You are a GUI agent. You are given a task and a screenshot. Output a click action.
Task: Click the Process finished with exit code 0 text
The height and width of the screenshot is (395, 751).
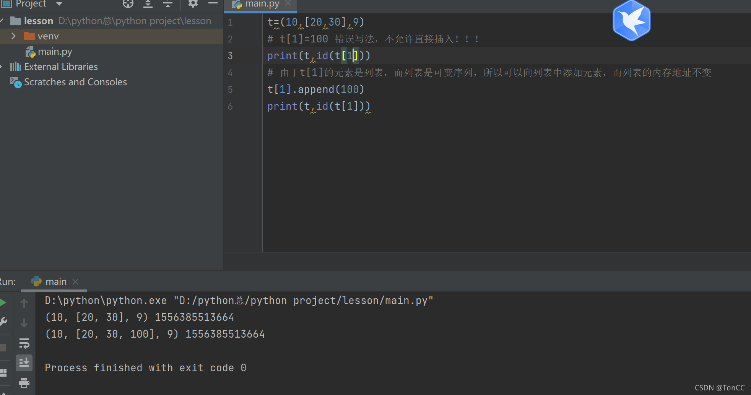click(x=146, y=368)
